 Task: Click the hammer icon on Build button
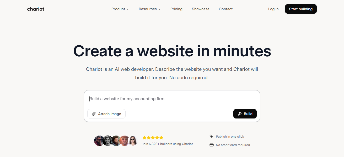239,114
